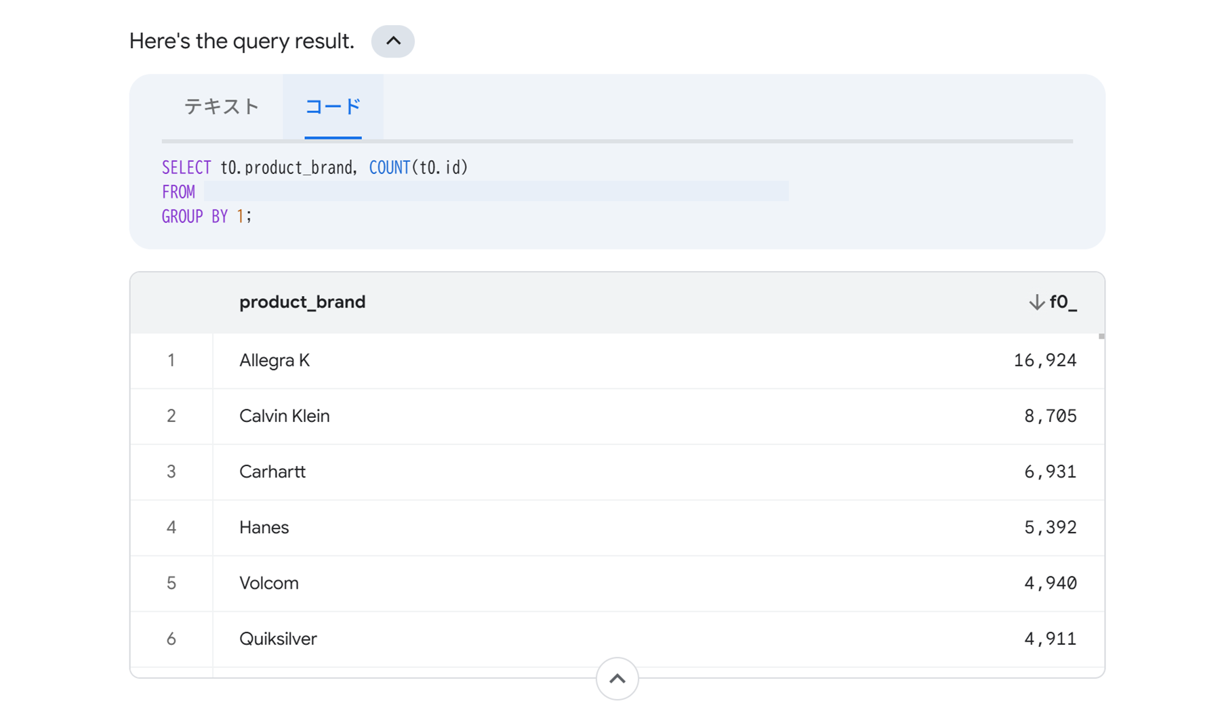This screenshot has width=1220, height=712.
Task: Sort by the f0_ column header
Action: (x=1063, y=302)
